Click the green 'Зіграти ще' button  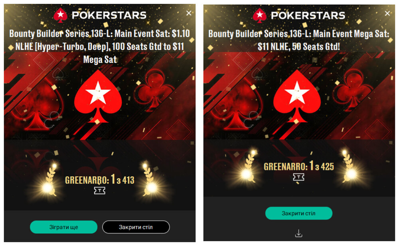63,227
